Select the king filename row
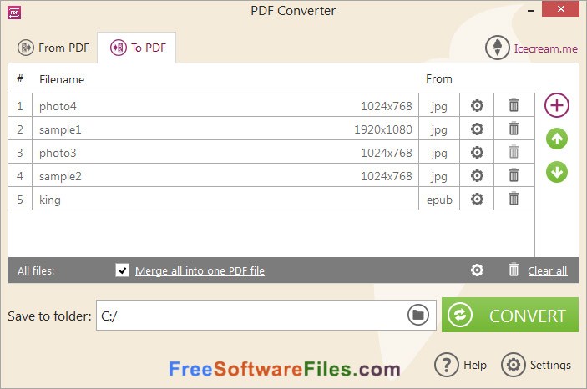The height and width of the screenshot is (389, 587). [225, 199]
